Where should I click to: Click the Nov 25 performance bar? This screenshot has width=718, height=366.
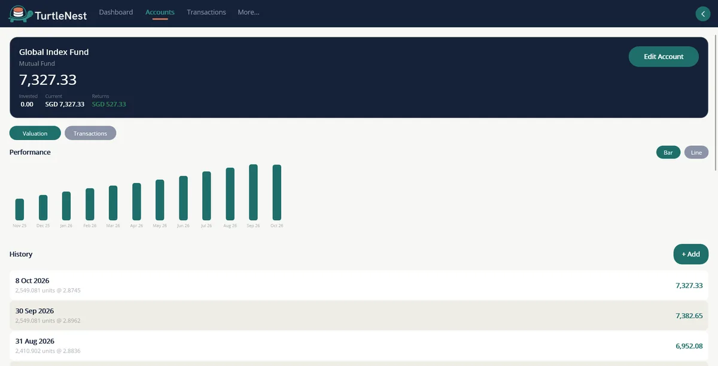pyautogui.click(x=20, y=209)
